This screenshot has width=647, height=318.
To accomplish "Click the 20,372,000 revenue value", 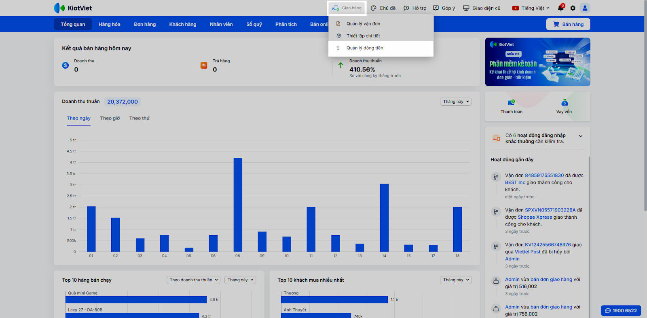I will click(123, 102).
